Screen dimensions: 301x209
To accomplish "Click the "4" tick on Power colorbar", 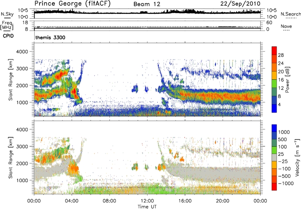I will [279, 104].
